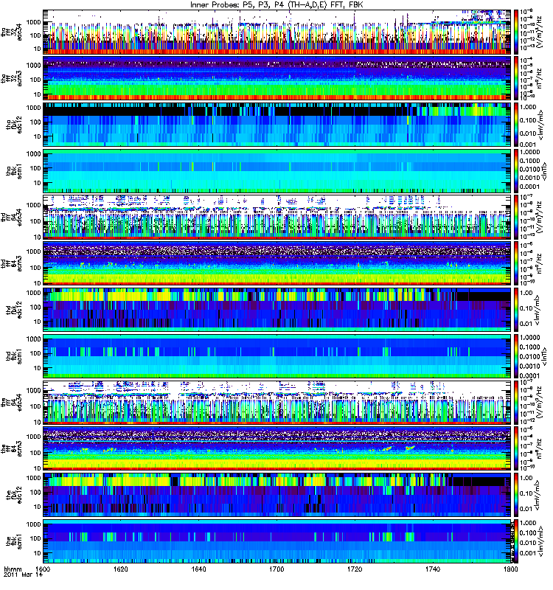Click the nT²/Hz unit label of the scm3

coord(539,448)
